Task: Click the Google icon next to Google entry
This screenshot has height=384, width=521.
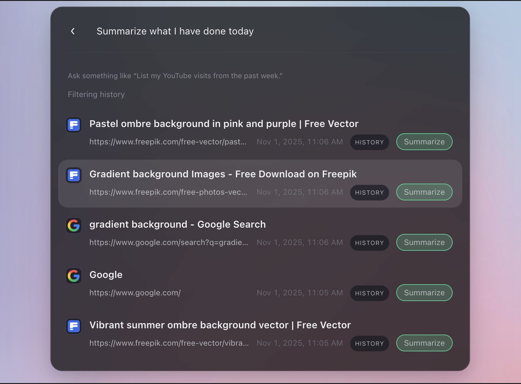Action: click(x=74, y=276)
